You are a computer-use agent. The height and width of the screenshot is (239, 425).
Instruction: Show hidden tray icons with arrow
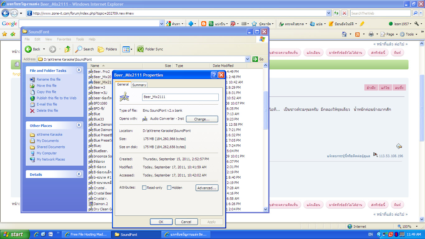coord(379,234)
